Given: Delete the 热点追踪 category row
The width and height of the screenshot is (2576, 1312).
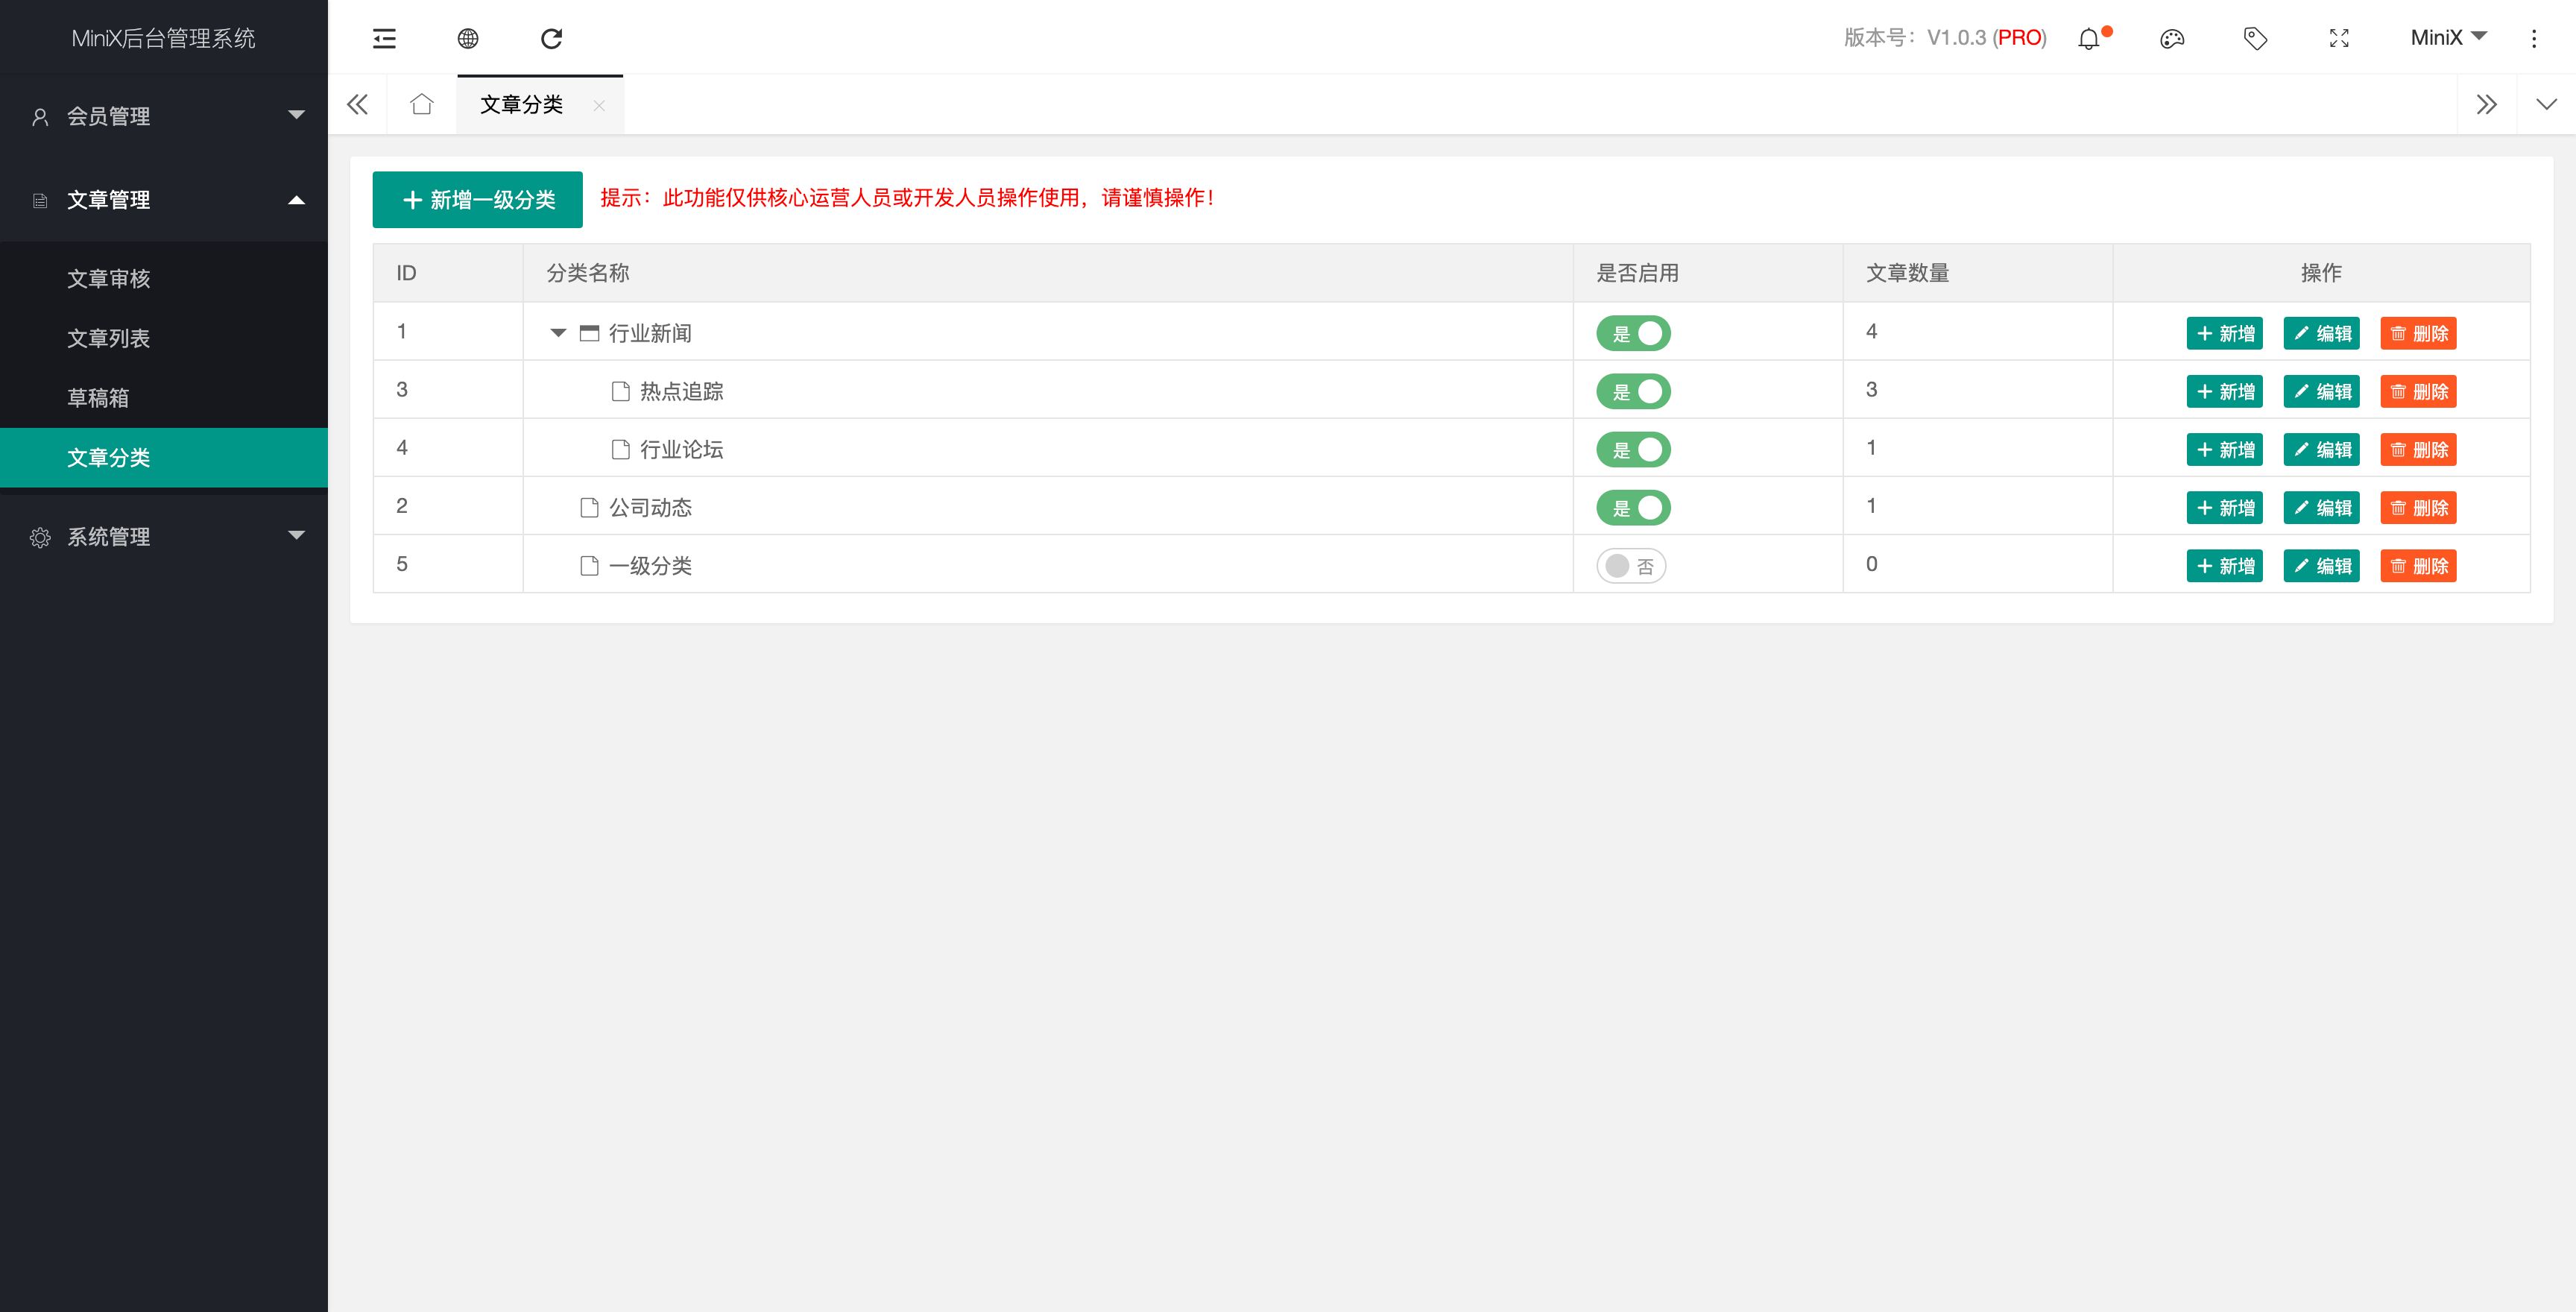Looking at the screenshot, I should coord(2418,392).
